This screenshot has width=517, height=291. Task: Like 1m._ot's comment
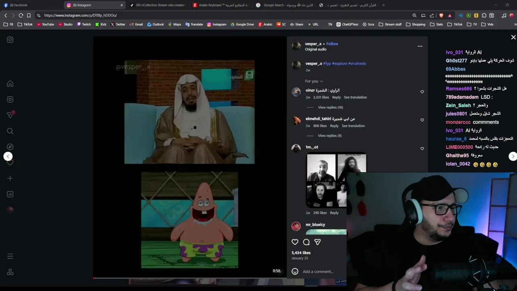coord(422,148)
